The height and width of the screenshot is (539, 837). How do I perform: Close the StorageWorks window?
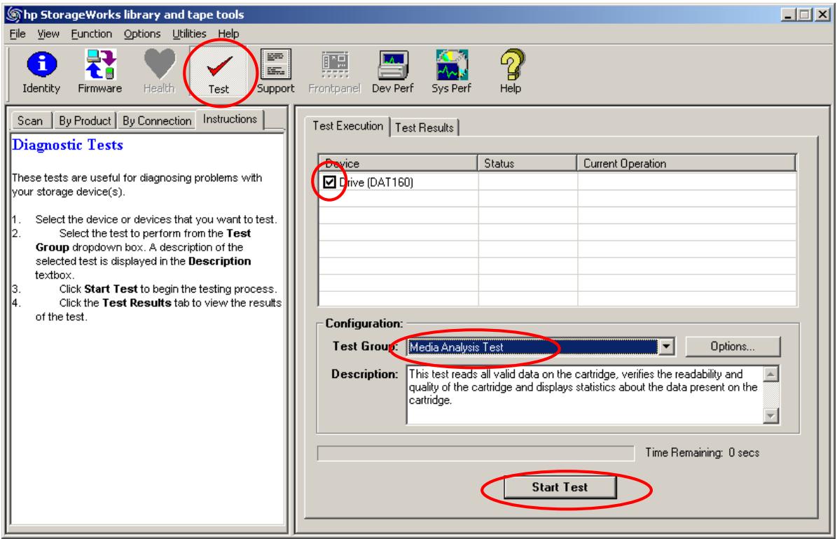822,15
